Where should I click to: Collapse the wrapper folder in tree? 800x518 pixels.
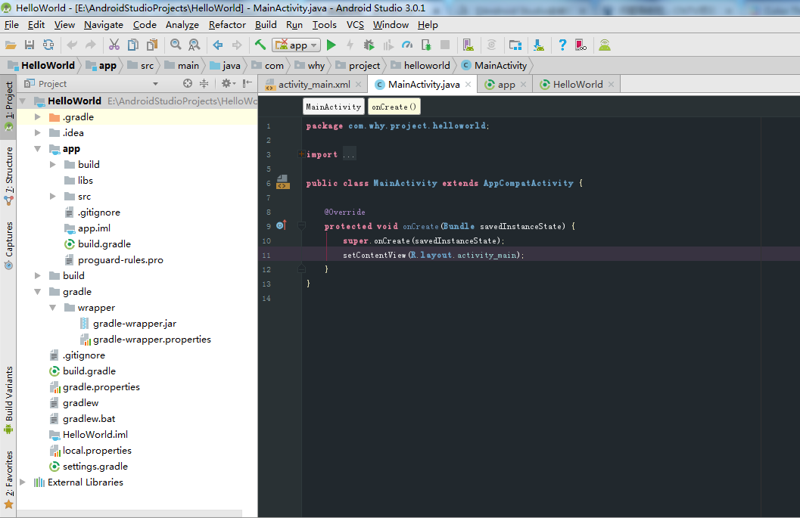pos(53,308)
